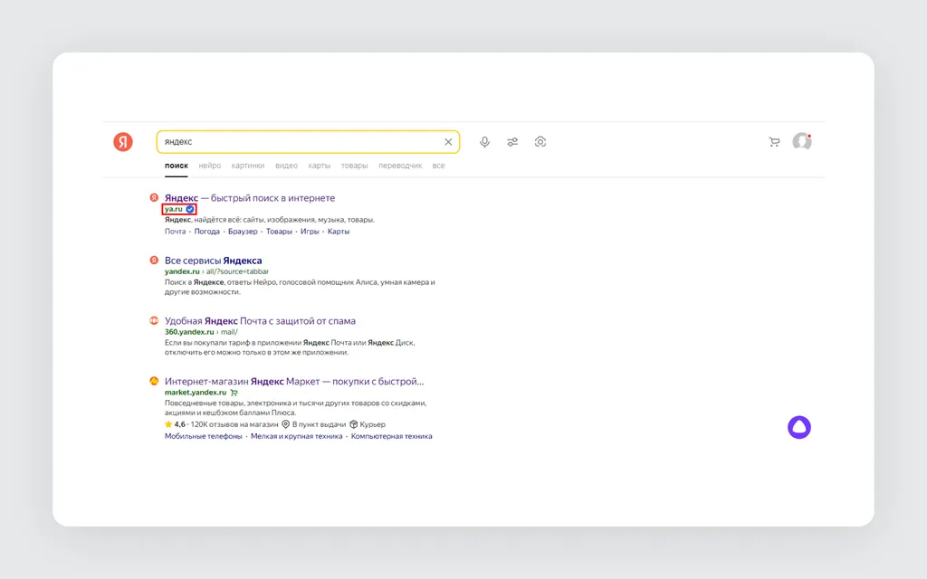Image resolution: width=927 pixels, height=579 pixels.
Task: Open the Мелкая и крупная техника sitelink
Action: pyautogui.click(x=296, y=436)
